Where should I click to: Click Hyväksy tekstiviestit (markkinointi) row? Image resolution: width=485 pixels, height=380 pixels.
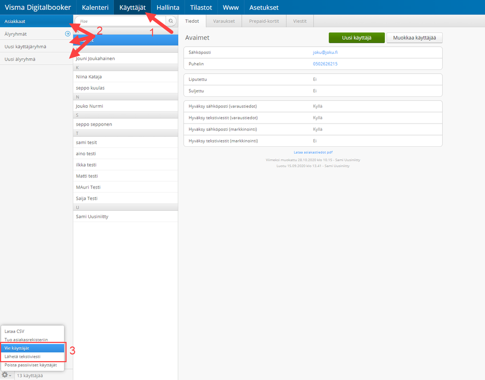click(313, 141)
